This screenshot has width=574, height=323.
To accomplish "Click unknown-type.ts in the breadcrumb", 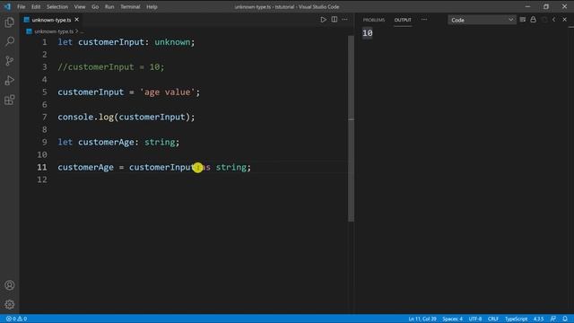I will tap(54, 31).
